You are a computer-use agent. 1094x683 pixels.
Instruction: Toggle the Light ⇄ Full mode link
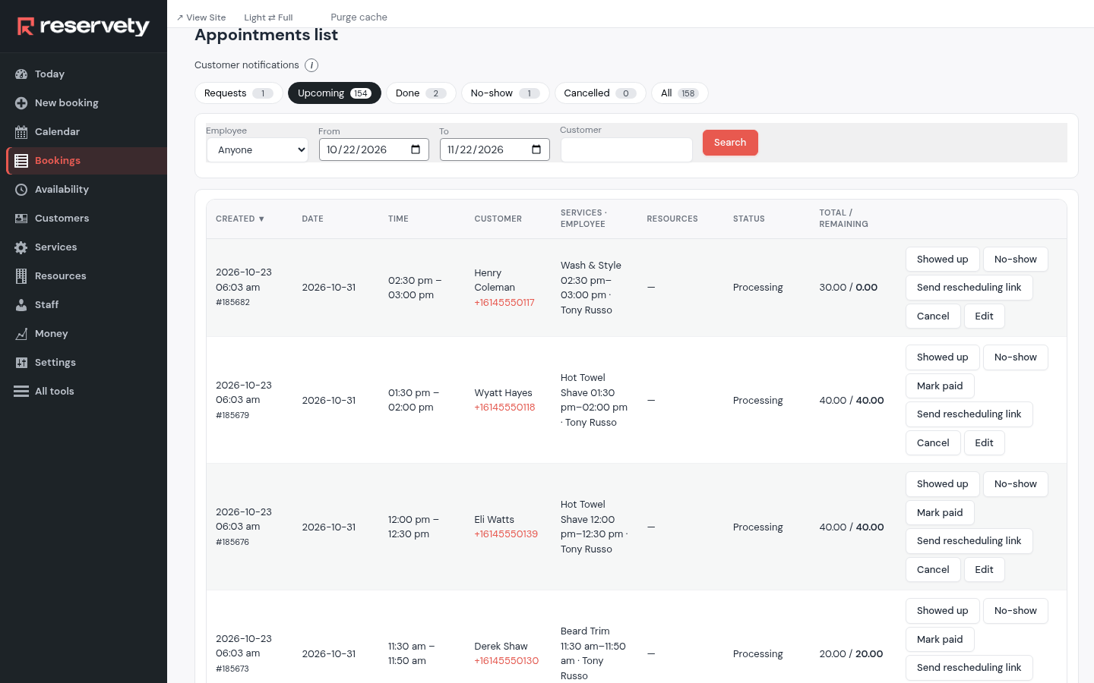coord(268,17)
